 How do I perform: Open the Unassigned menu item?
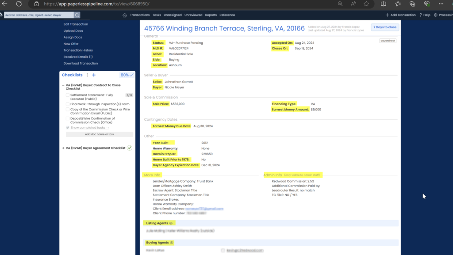173,15
